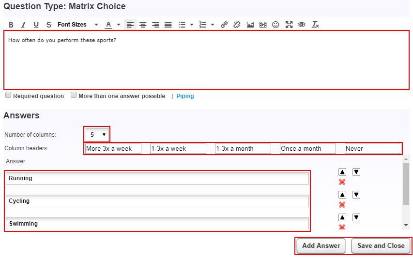Screen dimensions: 413x258
Task: Expand the text color picker arrow
Action: pos(119,25)
